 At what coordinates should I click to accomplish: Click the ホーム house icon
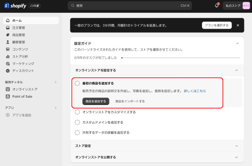[8, 20]
